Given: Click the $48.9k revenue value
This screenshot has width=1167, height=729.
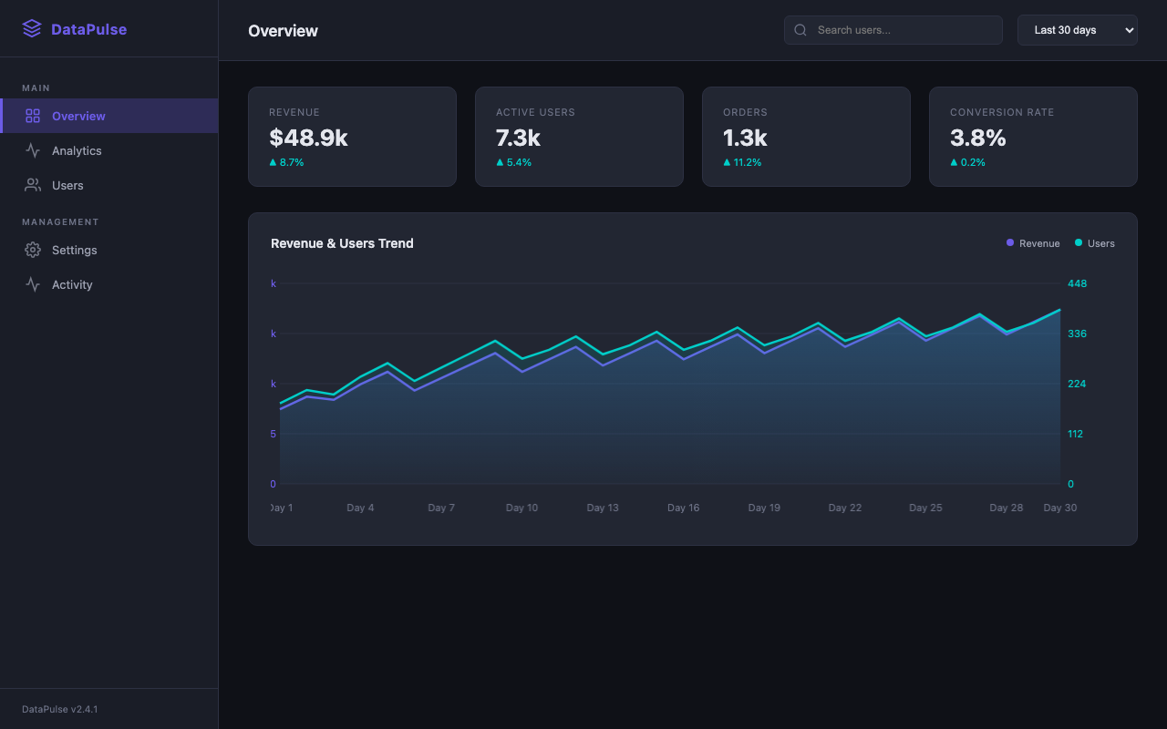Looking at the screenshot, I should pyautogui.click(x=308, y=138).
